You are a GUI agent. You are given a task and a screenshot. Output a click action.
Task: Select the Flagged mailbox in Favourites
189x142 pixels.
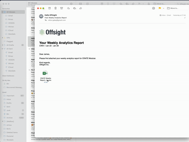[10, 41]
